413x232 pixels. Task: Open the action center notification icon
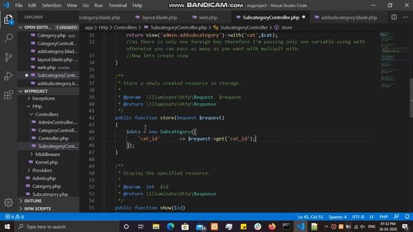406,227
